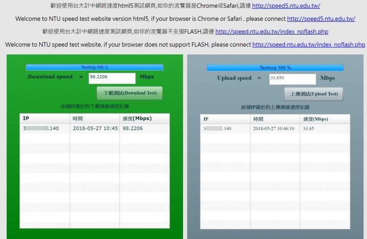Click the upload progress bar showing Testing 100 %
The width and height of the screenshot is (367, 239).
point(275,68)
